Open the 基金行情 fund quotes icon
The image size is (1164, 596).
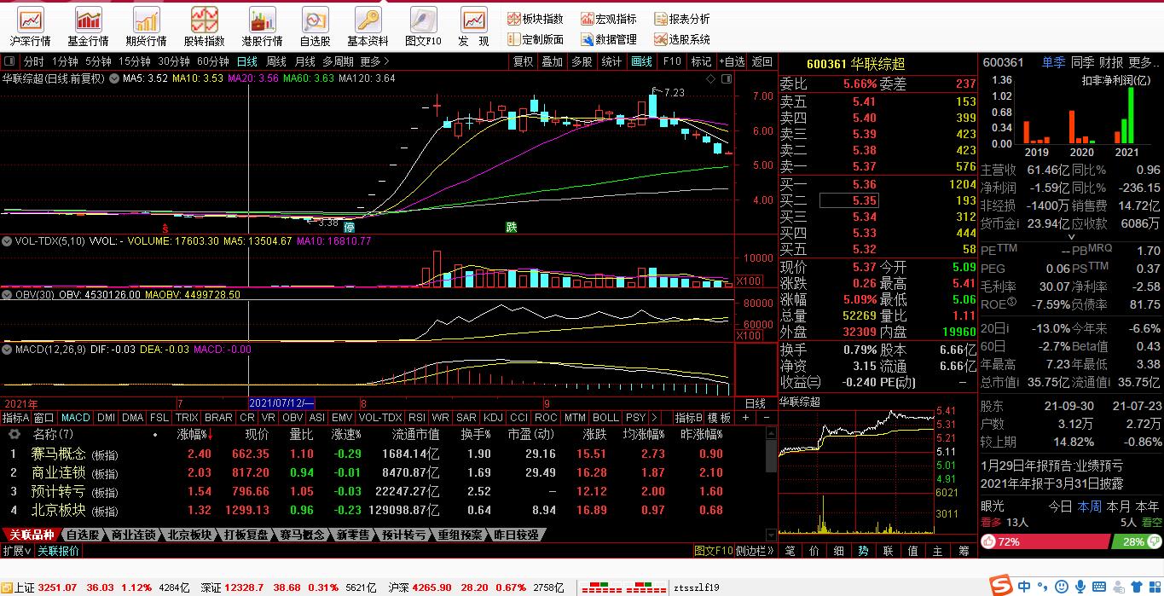[88, 20]
